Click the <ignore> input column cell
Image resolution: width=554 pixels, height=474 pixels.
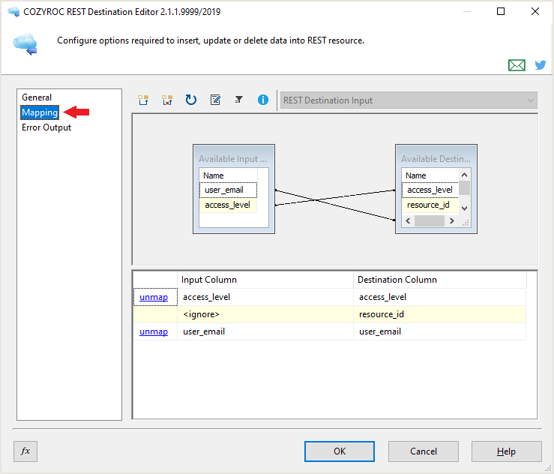tap(265, 314)
